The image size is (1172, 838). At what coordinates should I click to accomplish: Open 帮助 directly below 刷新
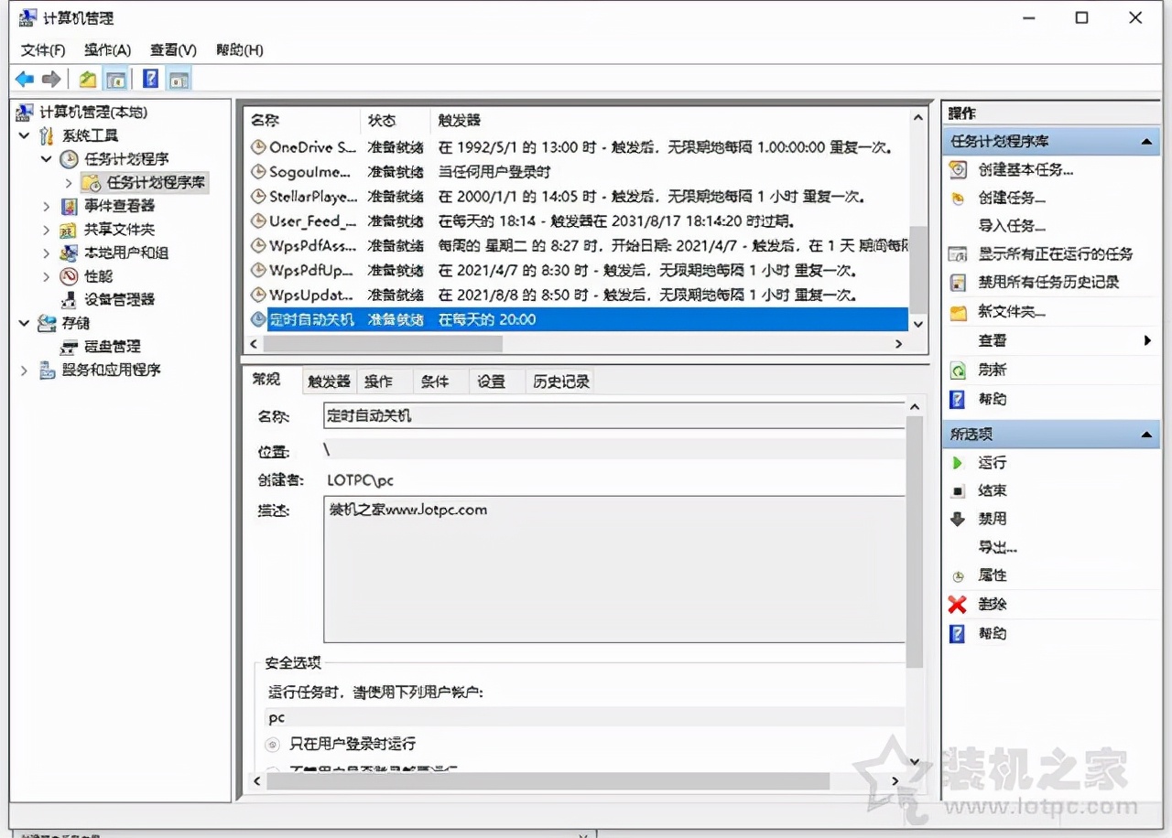click(993, 399)
